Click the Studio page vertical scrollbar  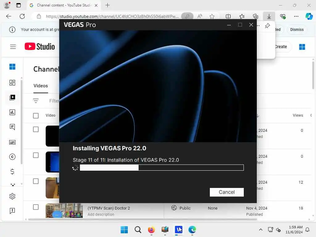pyautogui.click(x=313, y=75)
